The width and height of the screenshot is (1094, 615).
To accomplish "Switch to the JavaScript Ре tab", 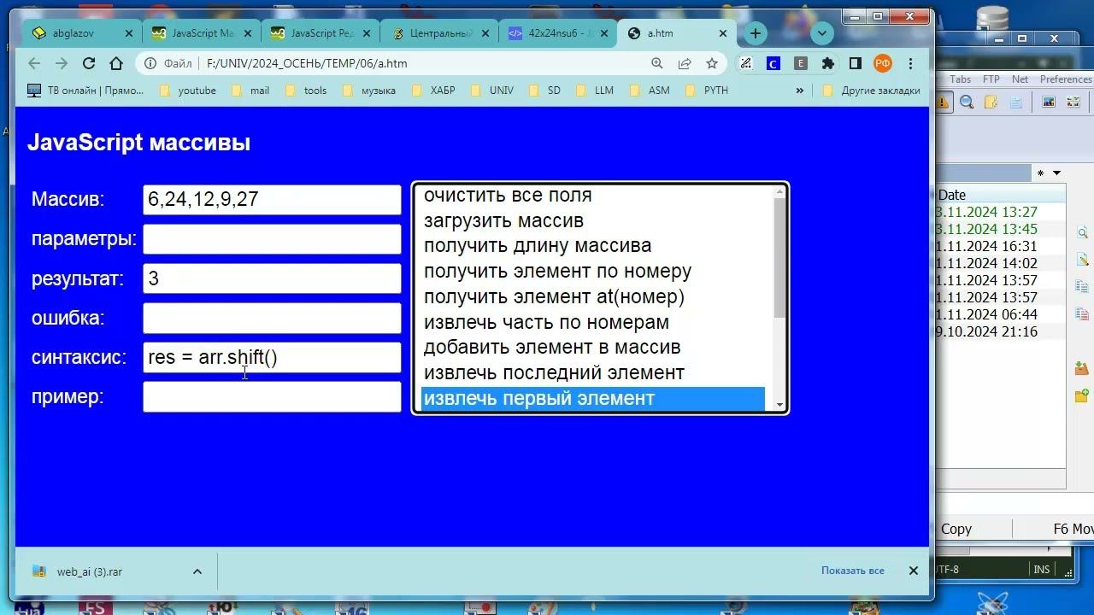I will click(321, 33).
